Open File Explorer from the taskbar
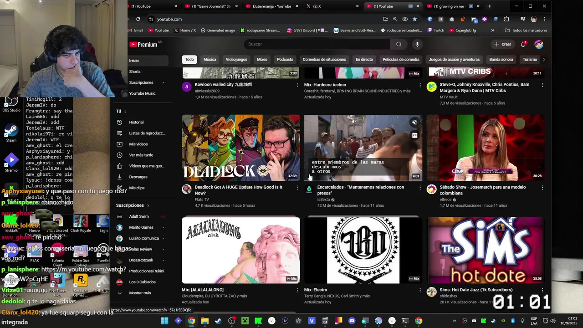 205,321
